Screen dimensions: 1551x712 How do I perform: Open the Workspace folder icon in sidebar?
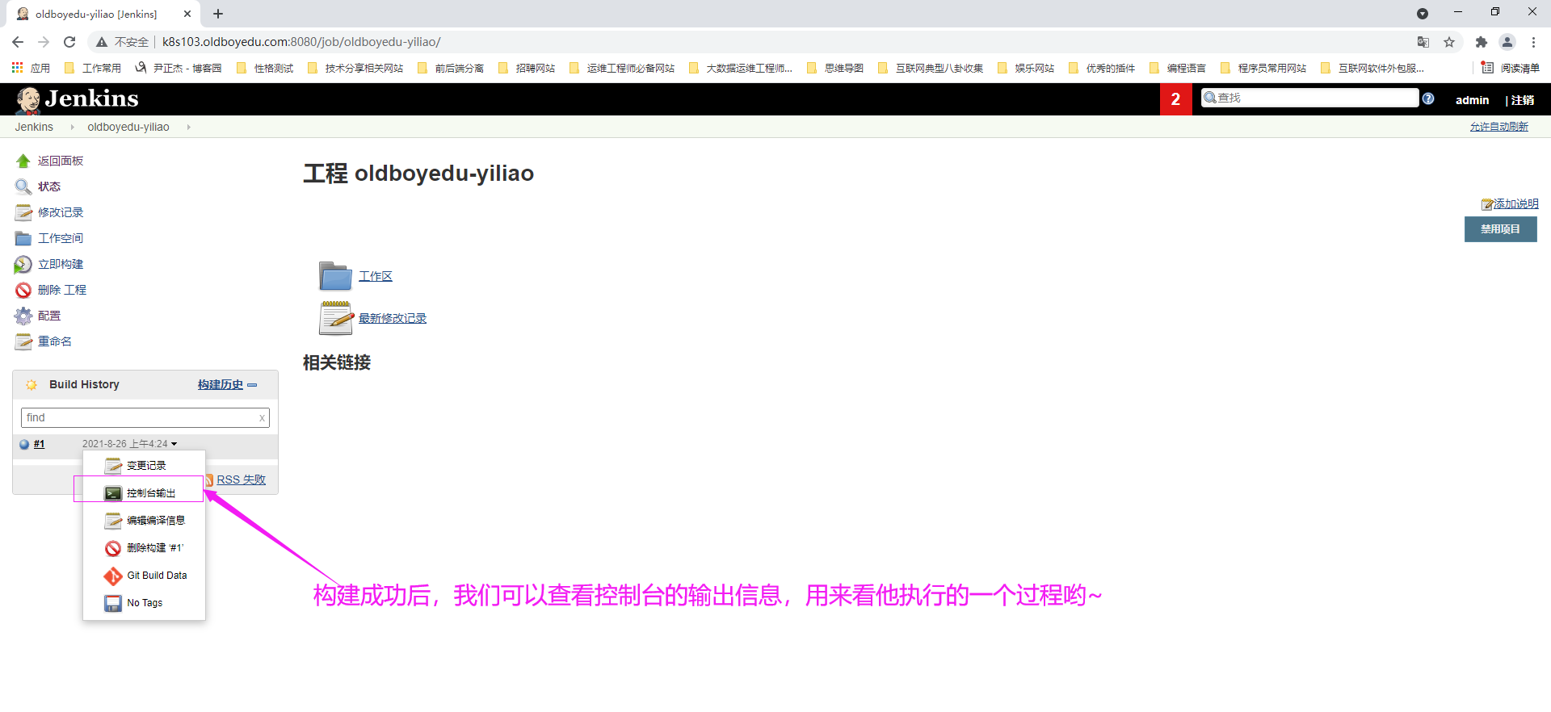point(23,239)
